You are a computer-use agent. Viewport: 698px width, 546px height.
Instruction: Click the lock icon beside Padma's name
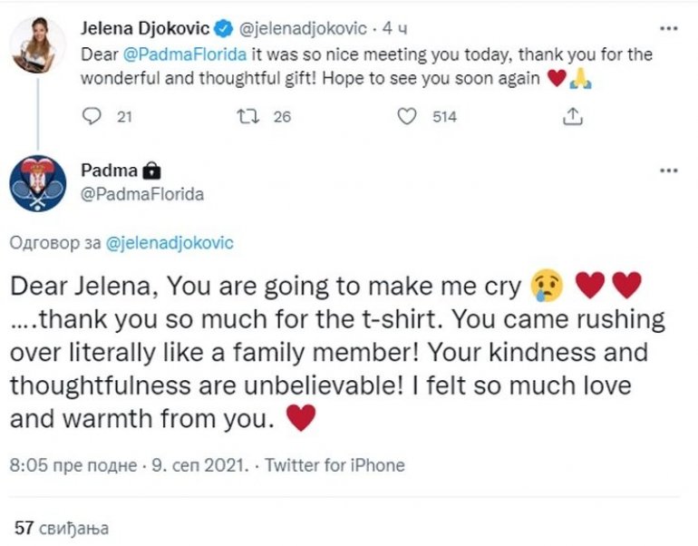point(152,170)
